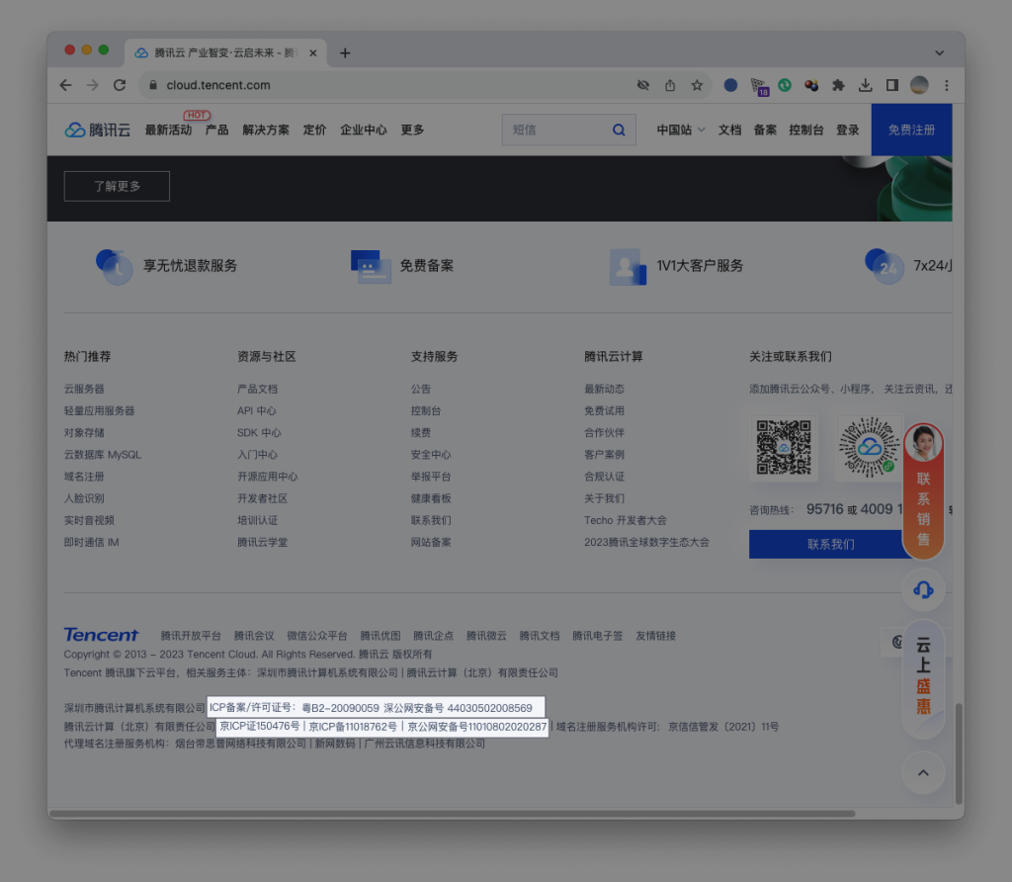Screen dimensions: 1012x882
Task: Click the 云上盛惠 floating banner
Action: tap(924, 679)
